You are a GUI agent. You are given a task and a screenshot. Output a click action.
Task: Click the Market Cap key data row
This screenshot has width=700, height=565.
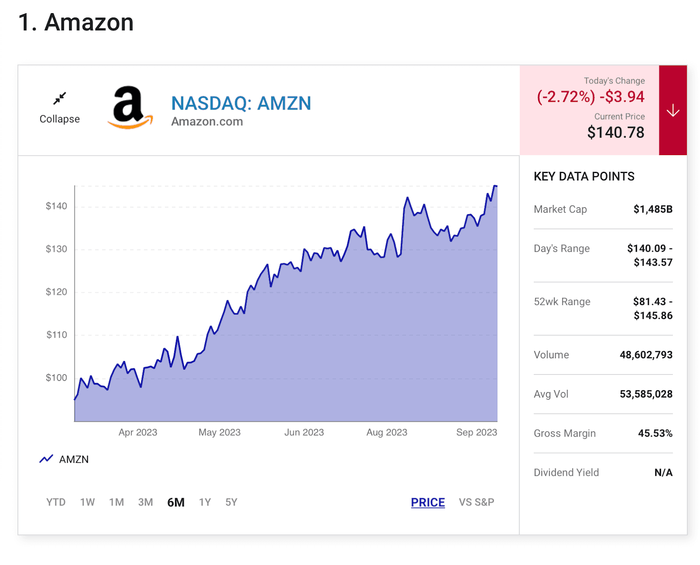pyautogui.click(x=602, y=209)
